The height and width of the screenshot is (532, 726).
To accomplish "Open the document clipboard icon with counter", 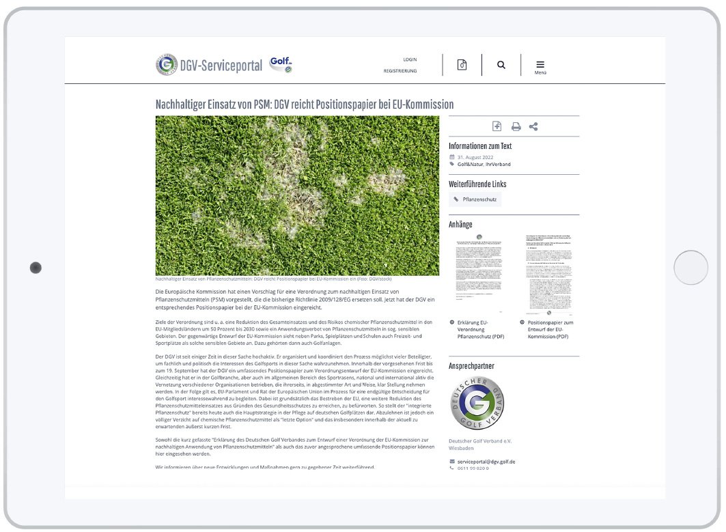I will 462,65.
